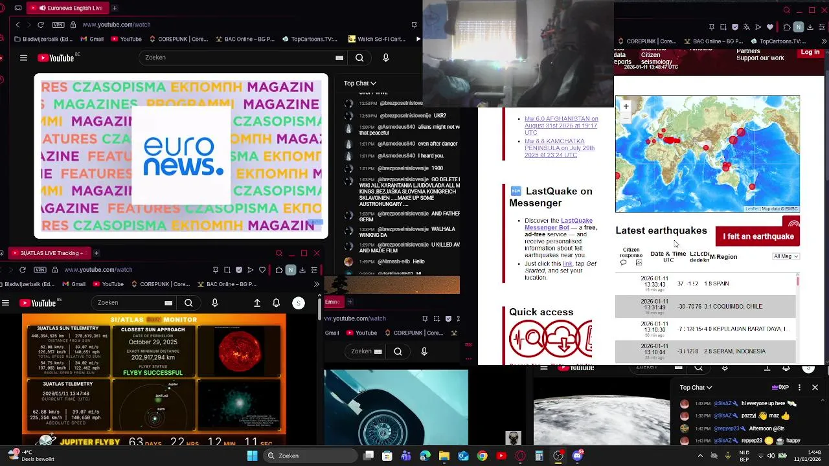Open downloads icon in 3I/ATLAS window toolbar

(x=302, y=270)
